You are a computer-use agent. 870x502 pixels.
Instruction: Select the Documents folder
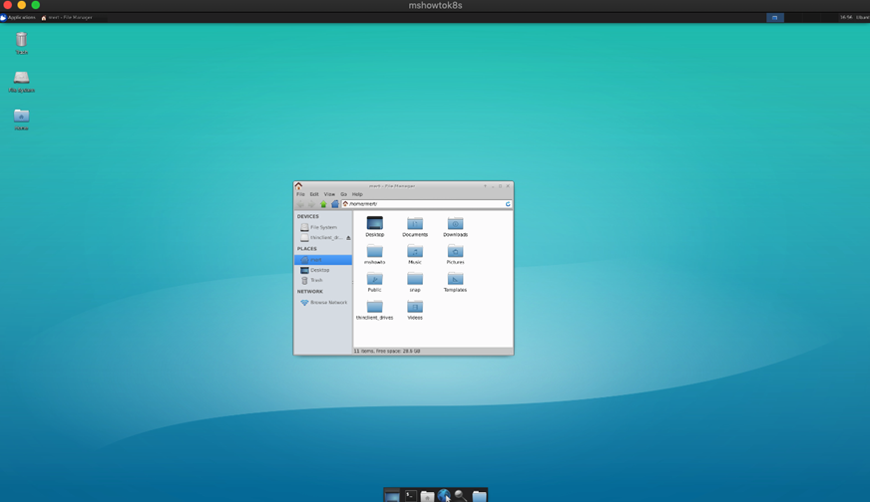point(415,226)
